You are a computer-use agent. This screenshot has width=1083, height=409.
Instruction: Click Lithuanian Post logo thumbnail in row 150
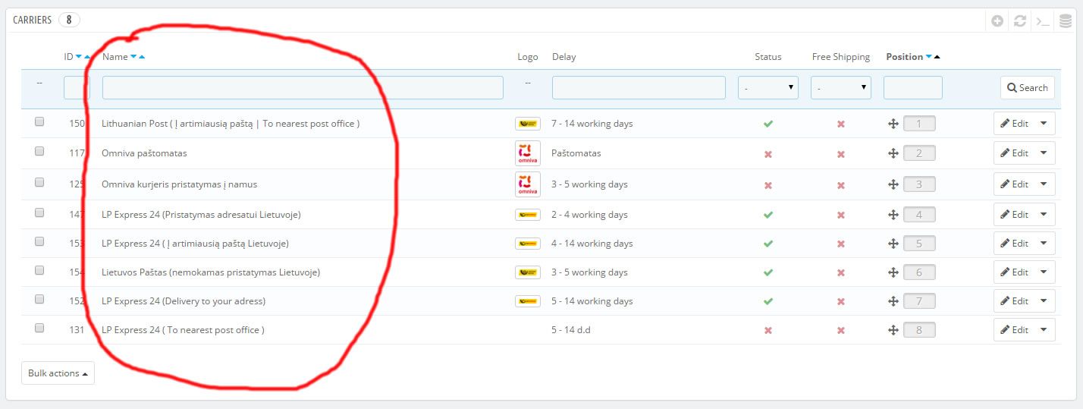(528, 123)
